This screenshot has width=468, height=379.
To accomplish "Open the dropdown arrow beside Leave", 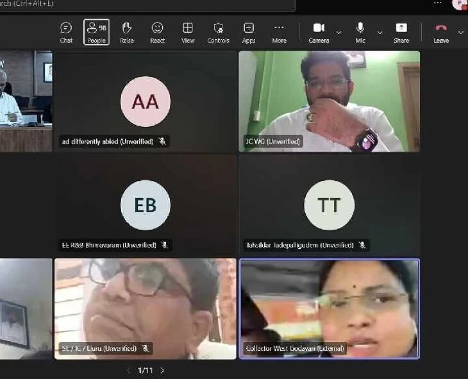I will point(460,32).
